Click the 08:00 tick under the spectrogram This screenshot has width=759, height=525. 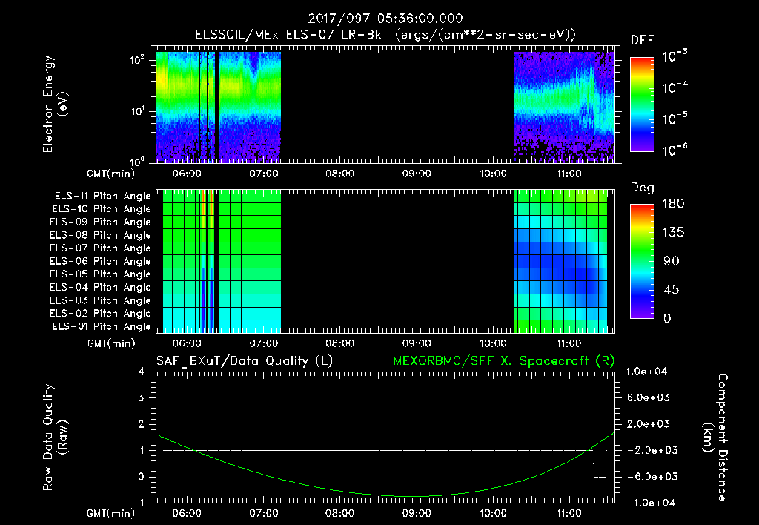(339, 174)
